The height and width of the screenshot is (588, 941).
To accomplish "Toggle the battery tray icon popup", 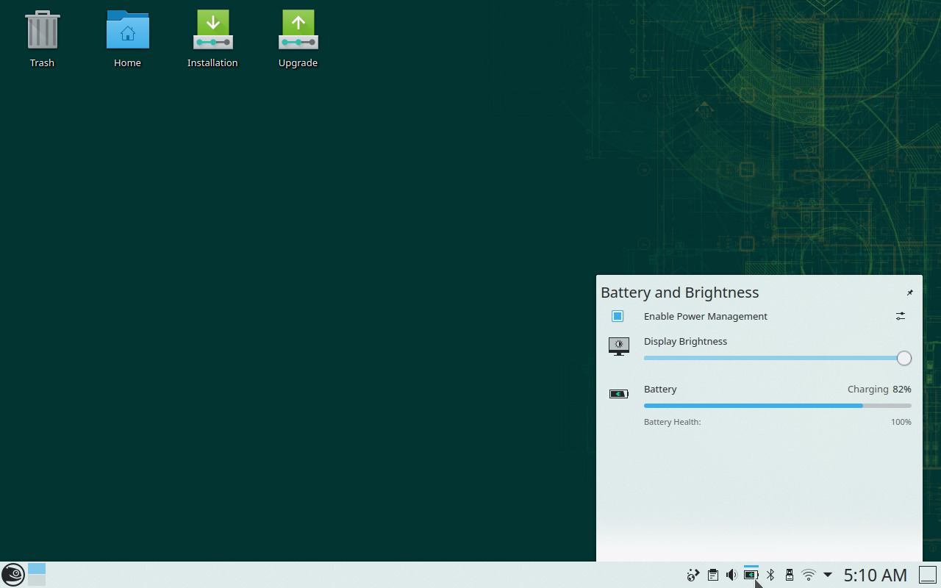I will click(751, 575).
